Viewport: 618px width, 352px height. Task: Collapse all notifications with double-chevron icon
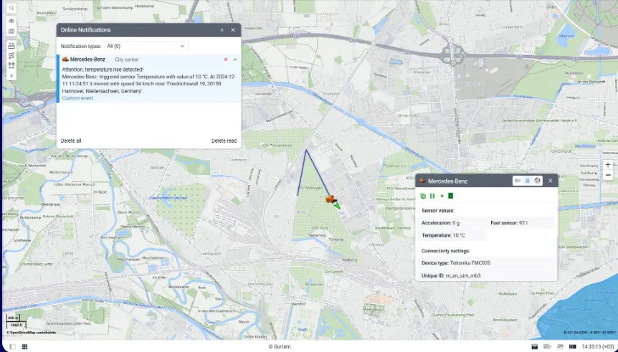point(222,30)
